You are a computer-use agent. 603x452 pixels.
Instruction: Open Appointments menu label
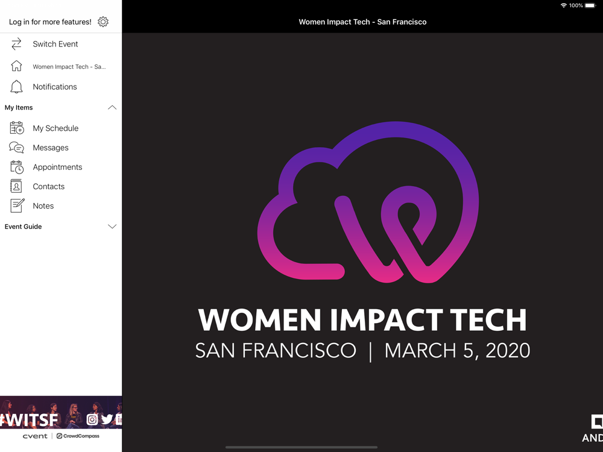pos(58,167)
